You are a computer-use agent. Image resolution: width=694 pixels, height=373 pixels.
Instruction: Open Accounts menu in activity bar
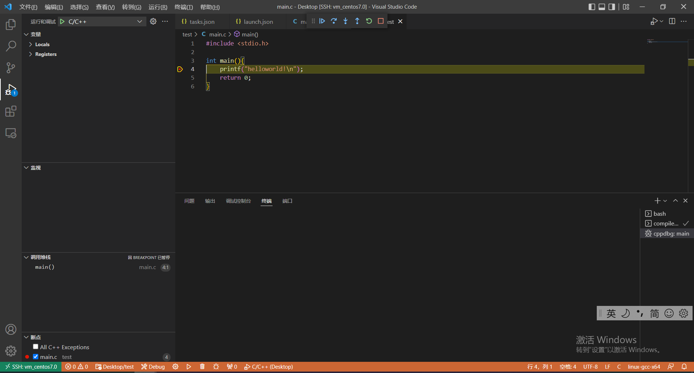click(x=11, y=329)
